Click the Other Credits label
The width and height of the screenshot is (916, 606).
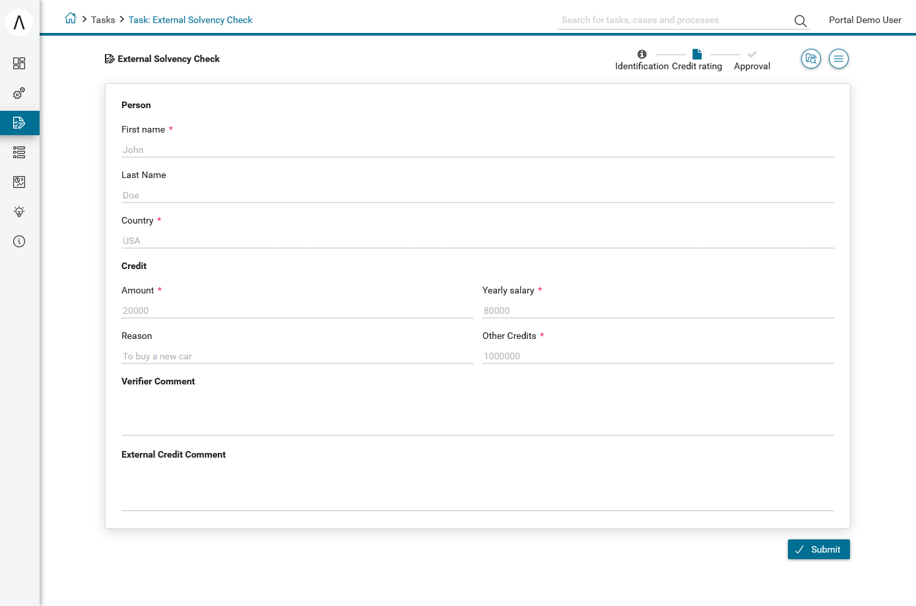point(509,336)
